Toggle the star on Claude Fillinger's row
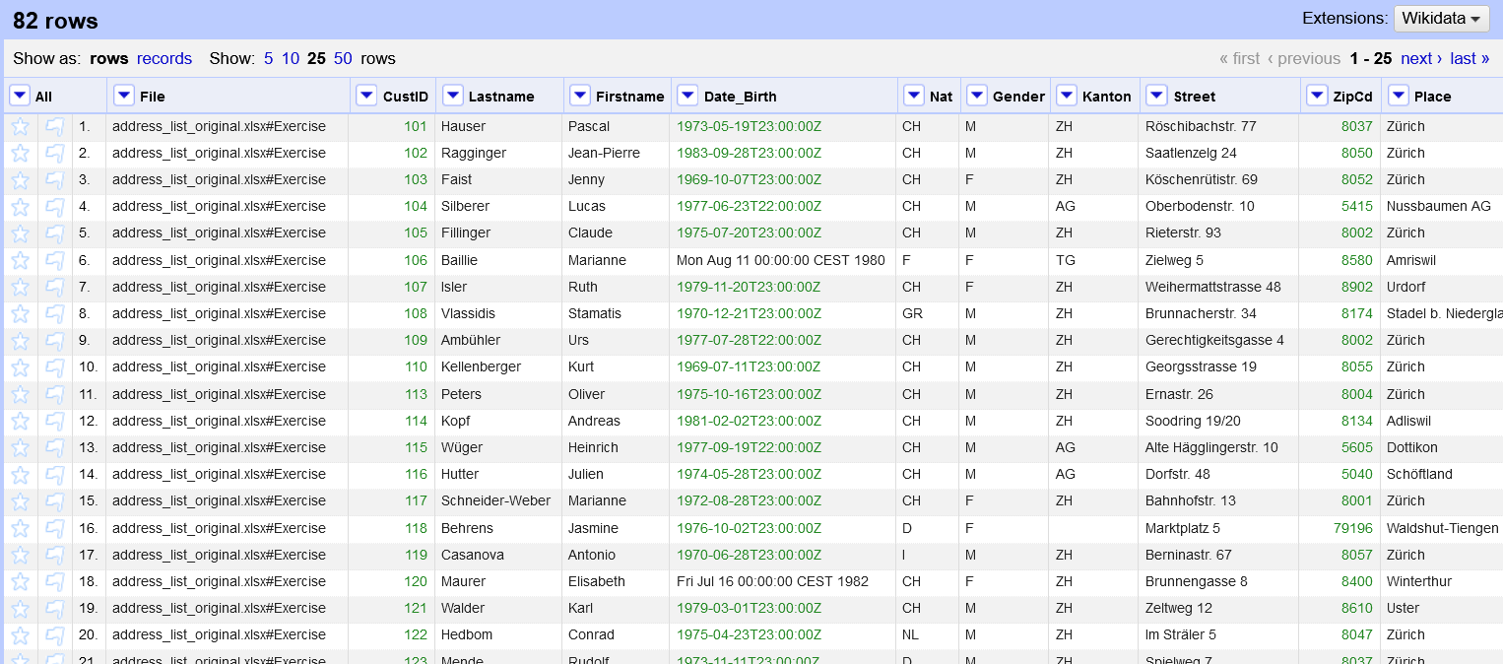 click(19, 232)
